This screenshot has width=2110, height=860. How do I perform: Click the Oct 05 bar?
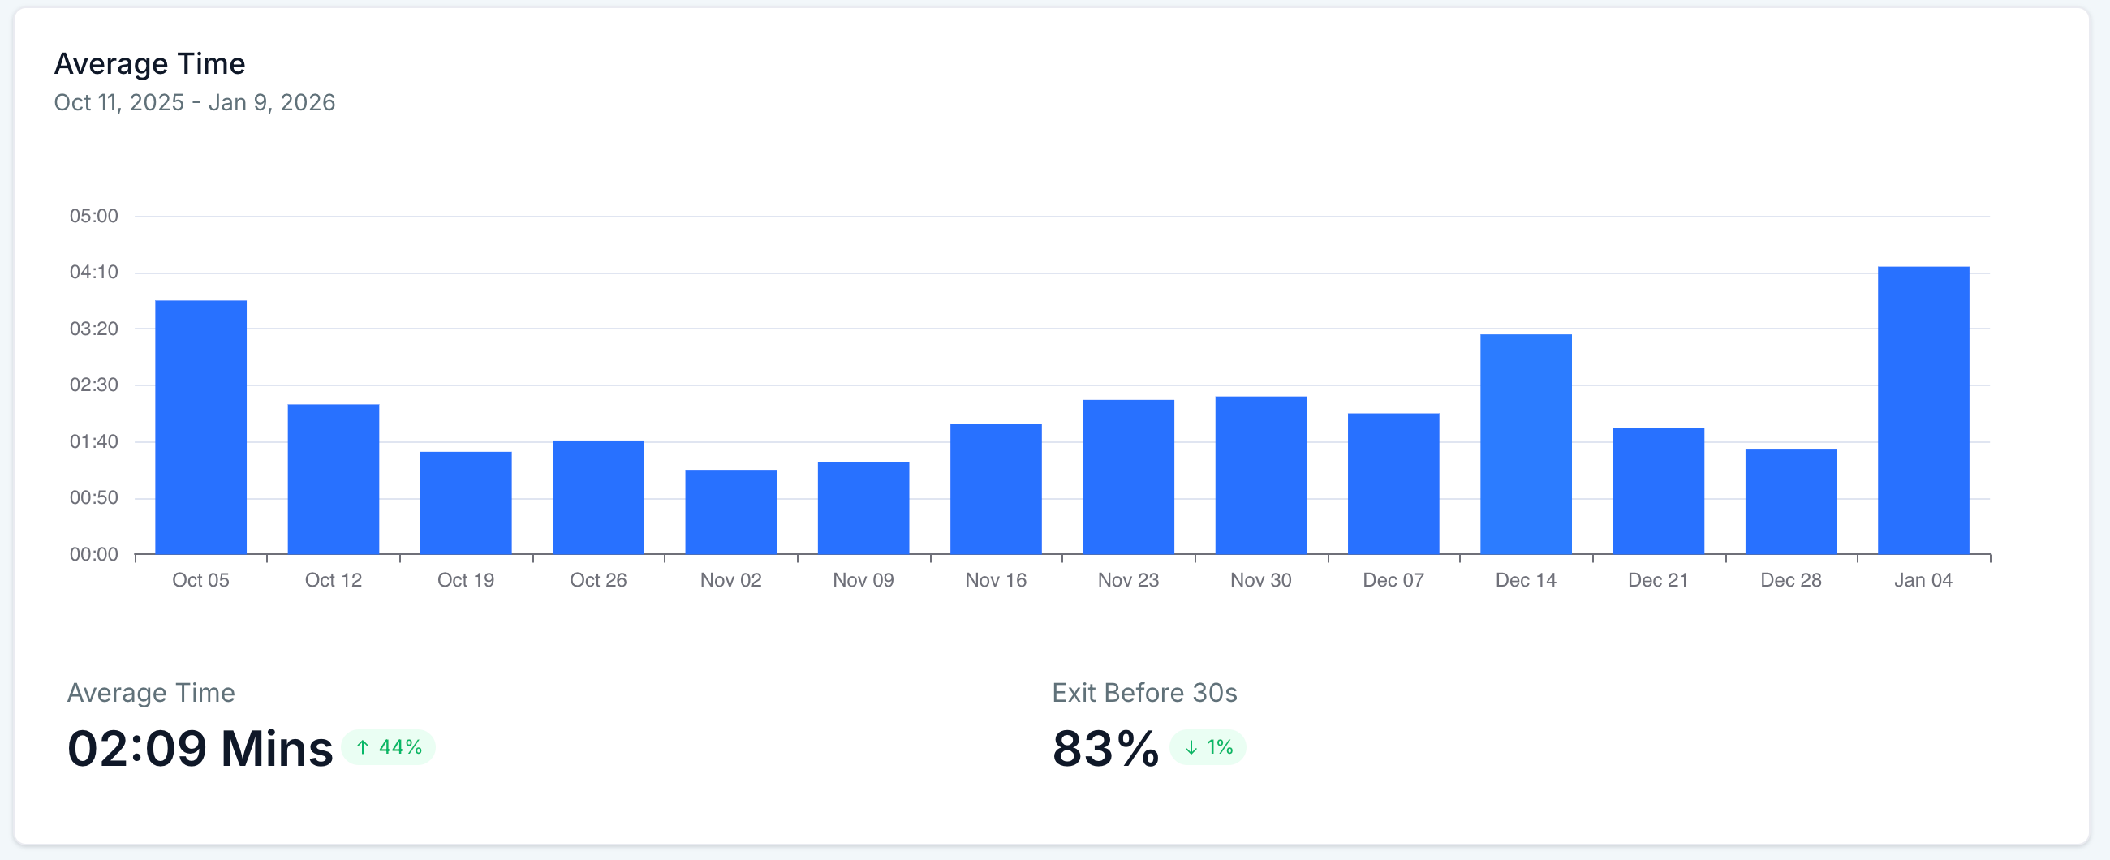point(200,426)
